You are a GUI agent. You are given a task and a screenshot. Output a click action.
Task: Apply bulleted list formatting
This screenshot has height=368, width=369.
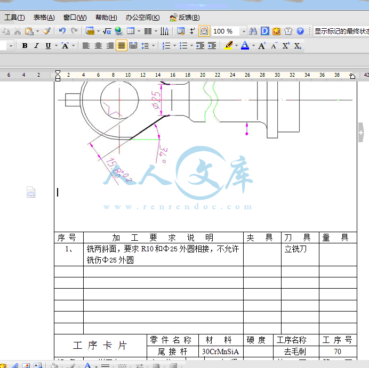click(183, 46)
